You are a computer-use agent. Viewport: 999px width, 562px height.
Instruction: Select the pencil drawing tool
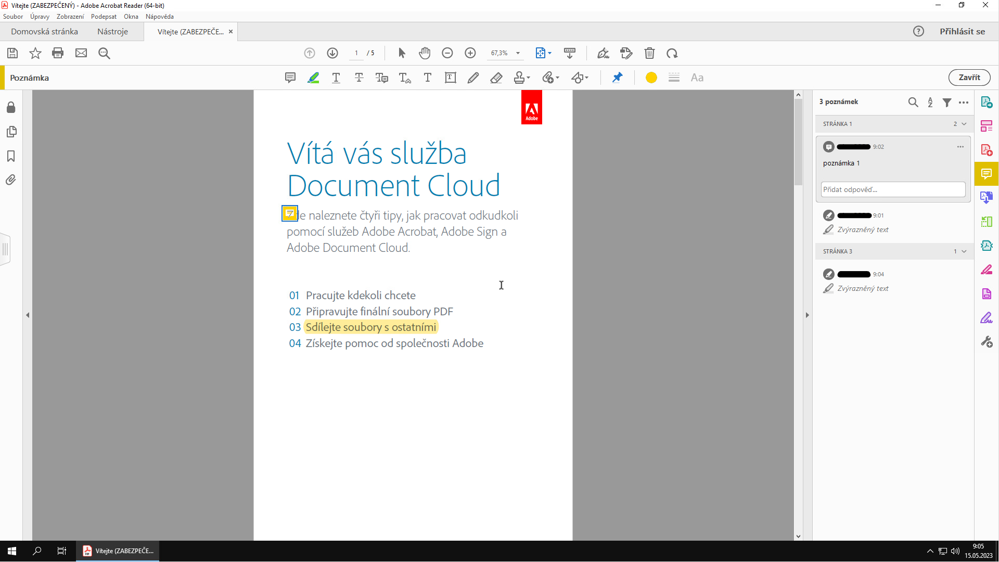tap(473, 78)
